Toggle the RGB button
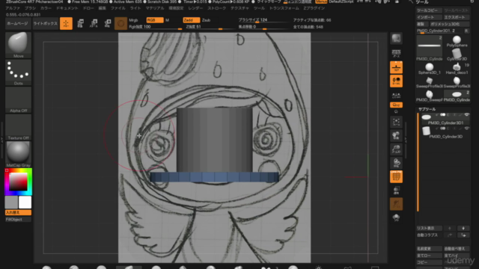 coord(155,20)
